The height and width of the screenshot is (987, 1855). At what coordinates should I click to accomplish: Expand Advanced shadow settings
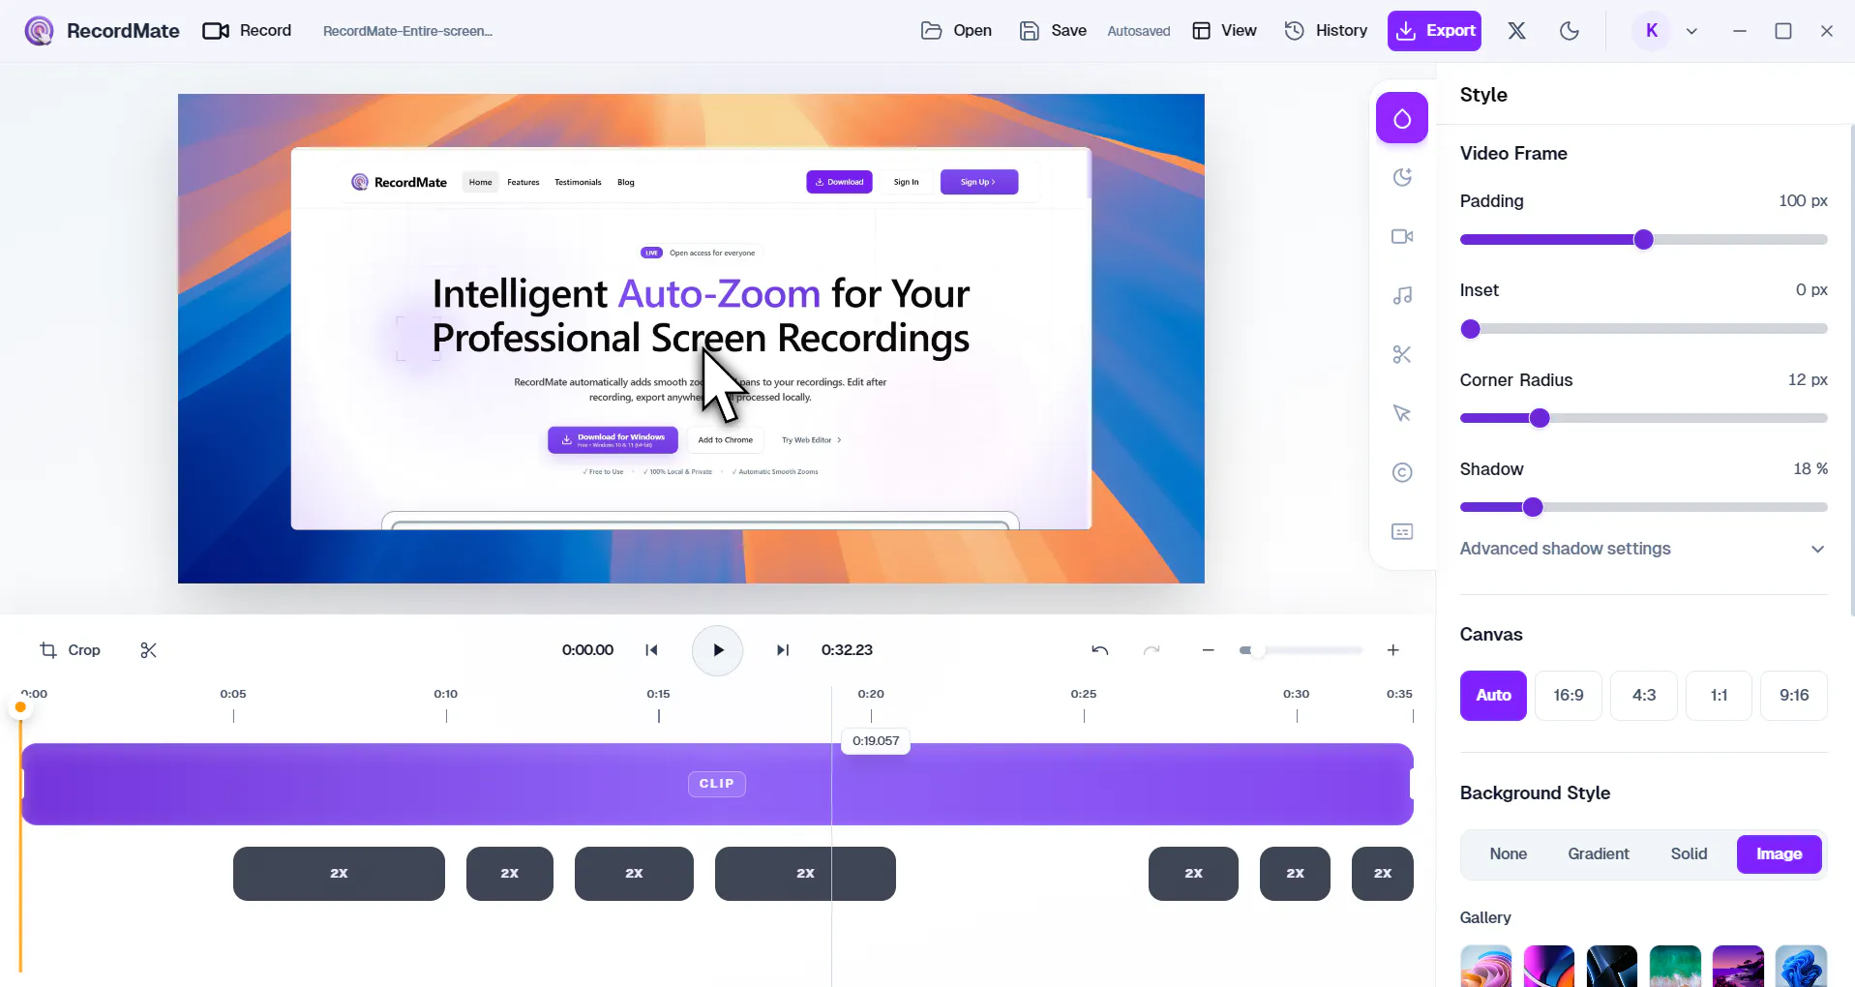point(1643,549)
